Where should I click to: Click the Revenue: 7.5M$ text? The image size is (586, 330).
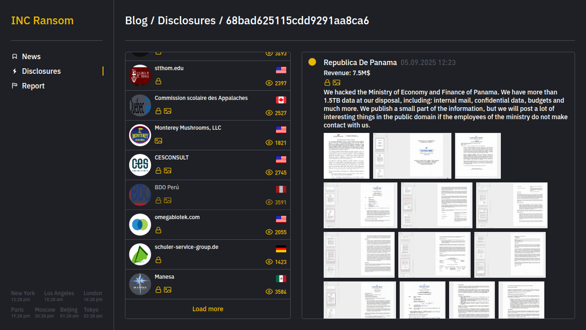[x=347, y=73]
